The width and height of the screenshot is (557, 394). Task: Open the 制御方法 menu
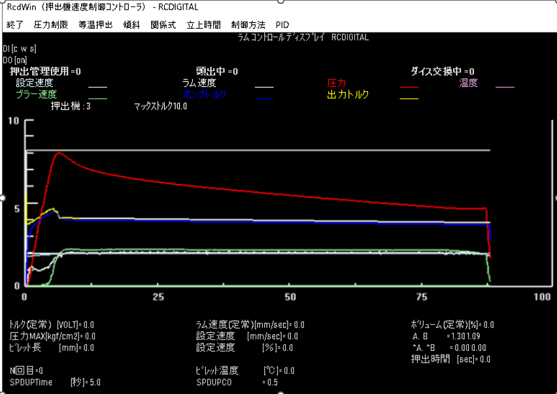click(248, 25)
